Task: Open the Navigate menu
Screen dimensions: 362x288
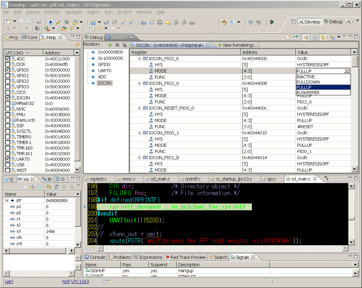Action: click(74, 12)
